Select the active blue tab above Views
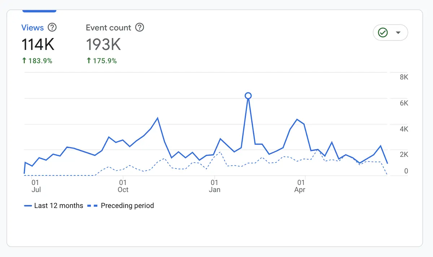 39,11
